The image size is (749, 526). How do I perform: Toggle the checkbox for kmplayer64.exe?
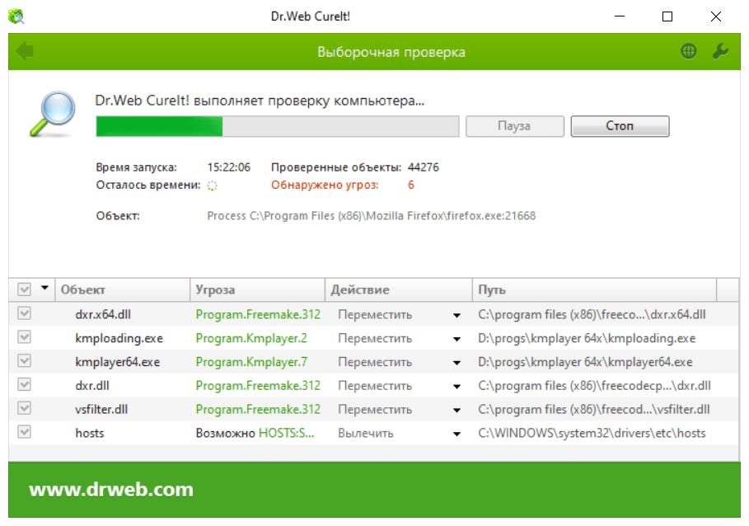24,362
